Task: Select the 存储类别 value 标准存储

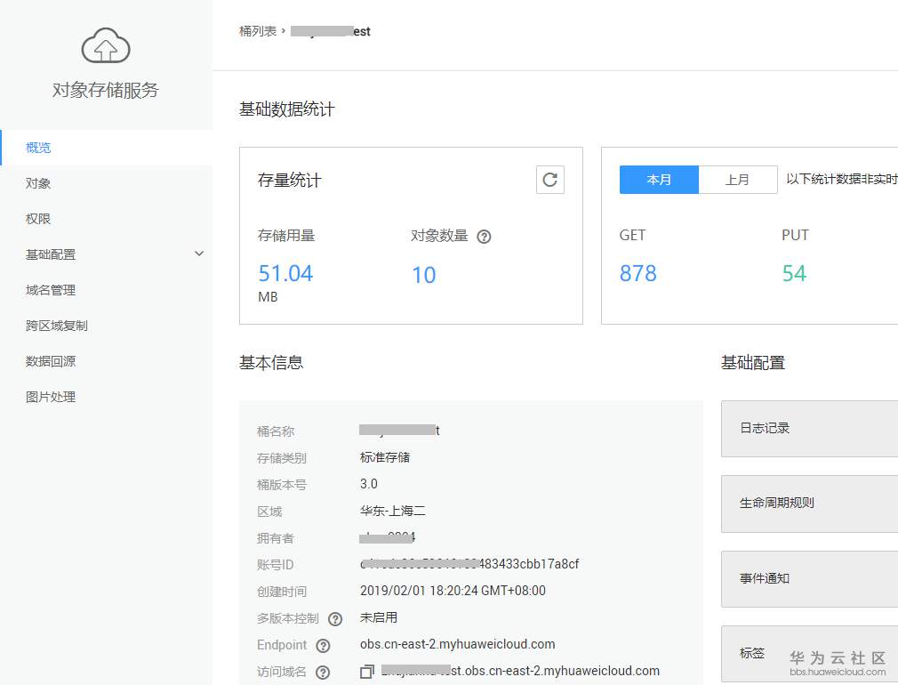Action: (385, 457)
